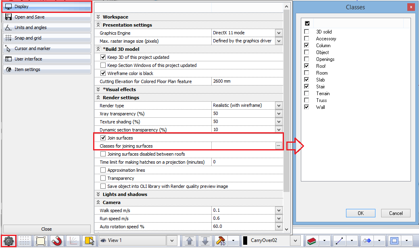Collapse the Lights and shadows section
The image size is (419, 248).
pyautogui.click(x=97, y=194)
